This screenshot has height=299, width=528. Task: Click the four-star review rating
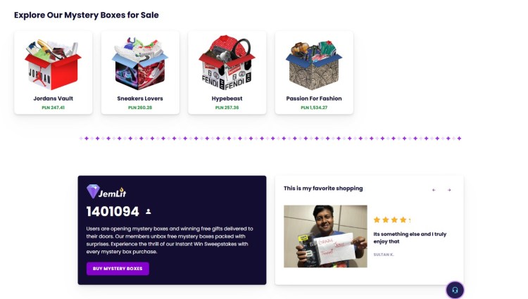tap(391, 220)
